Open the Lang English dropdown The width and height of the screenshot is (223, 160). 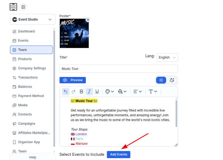167,57
